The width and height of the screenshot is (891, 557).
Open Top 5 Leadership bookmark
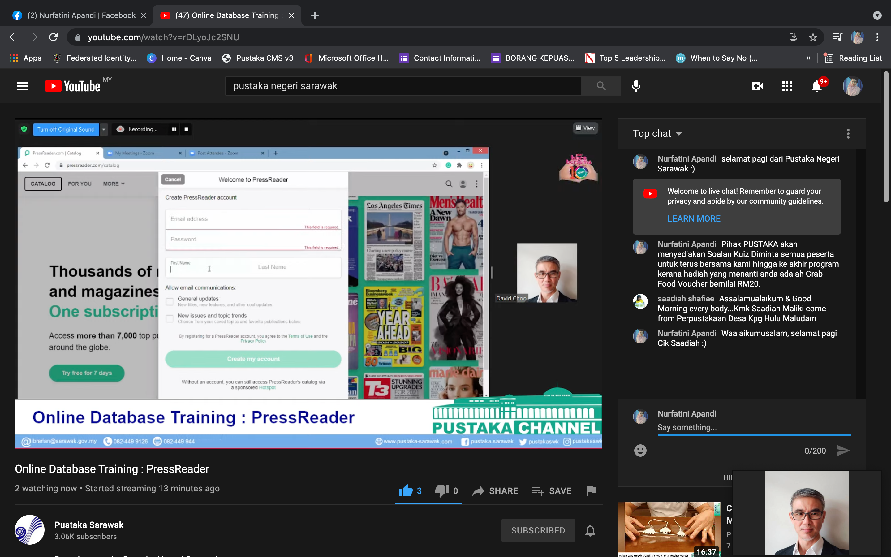(625, 58)
